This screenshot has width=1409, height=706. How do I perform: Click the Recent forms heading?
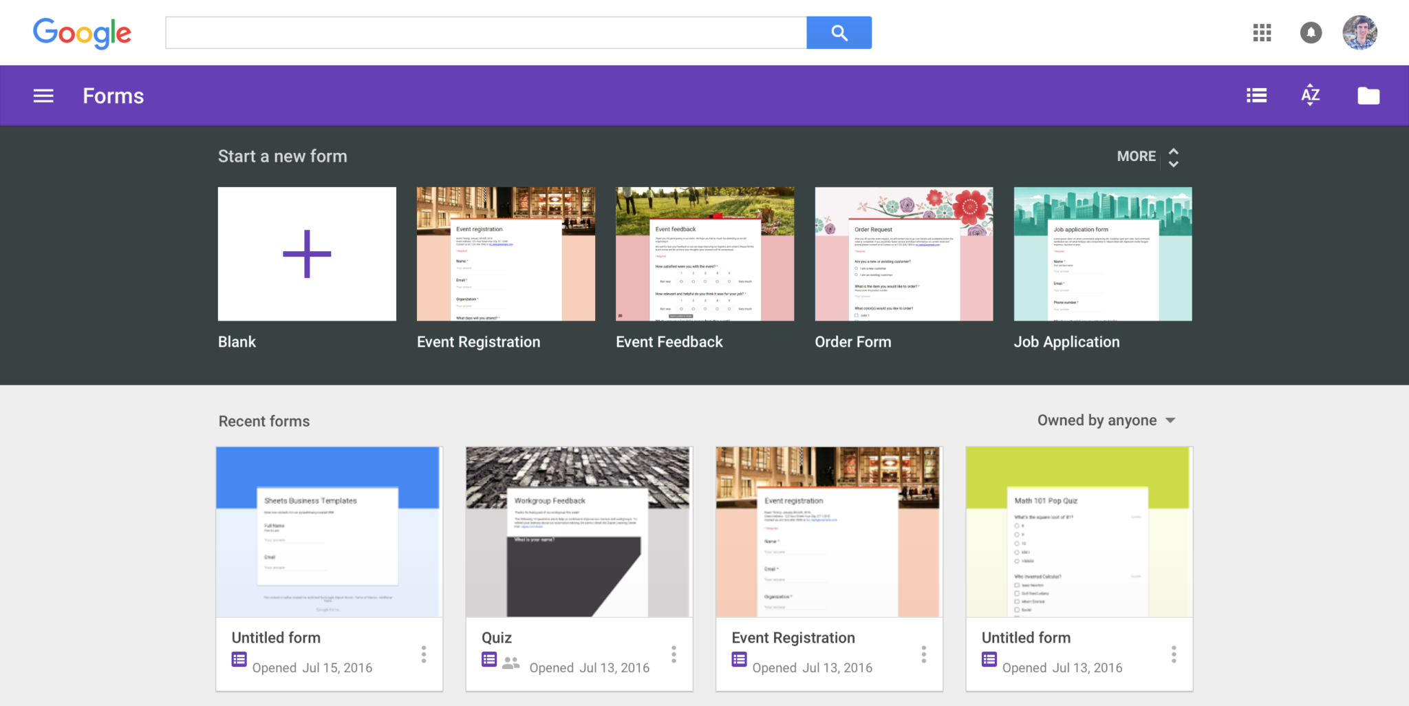click(264, 421)
